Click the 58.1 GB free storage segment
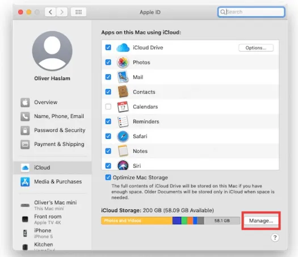This screenshot has height=257, width=298. click(x=222, y=221)
